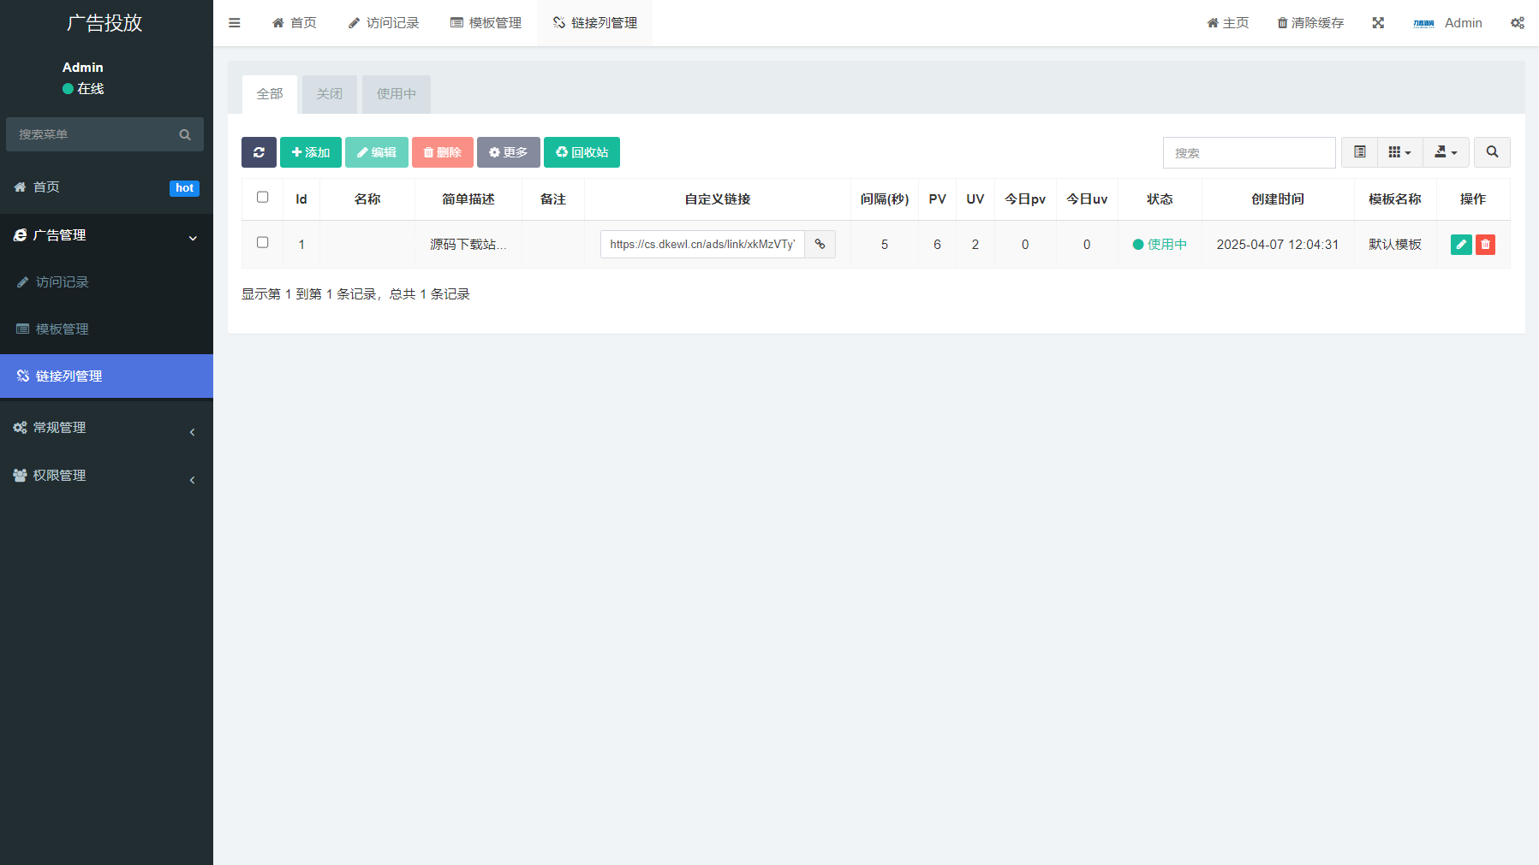This screenshot has width=1539, height=865.
Task: Toggle fullscreen mode in the top bar
Action: 1377,22
